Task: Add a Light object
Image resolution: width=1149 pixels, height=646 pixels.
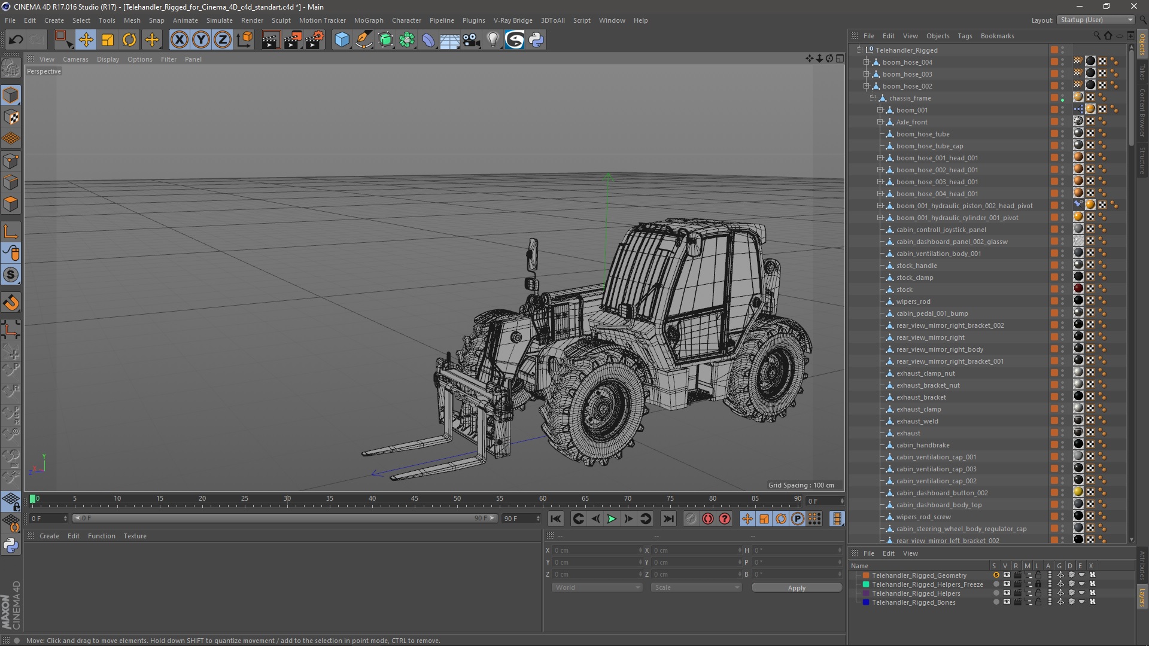Action: 493,40
